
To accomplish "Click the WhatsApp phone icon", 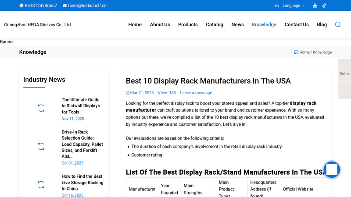I will coord(21,6).
